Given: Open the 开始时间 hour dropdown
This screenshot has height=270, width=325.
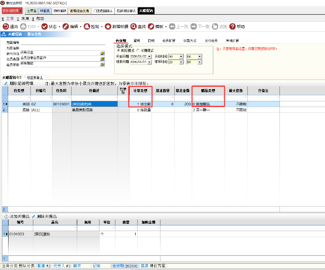Looking at the screenshot, I should [x=181, y=56].
